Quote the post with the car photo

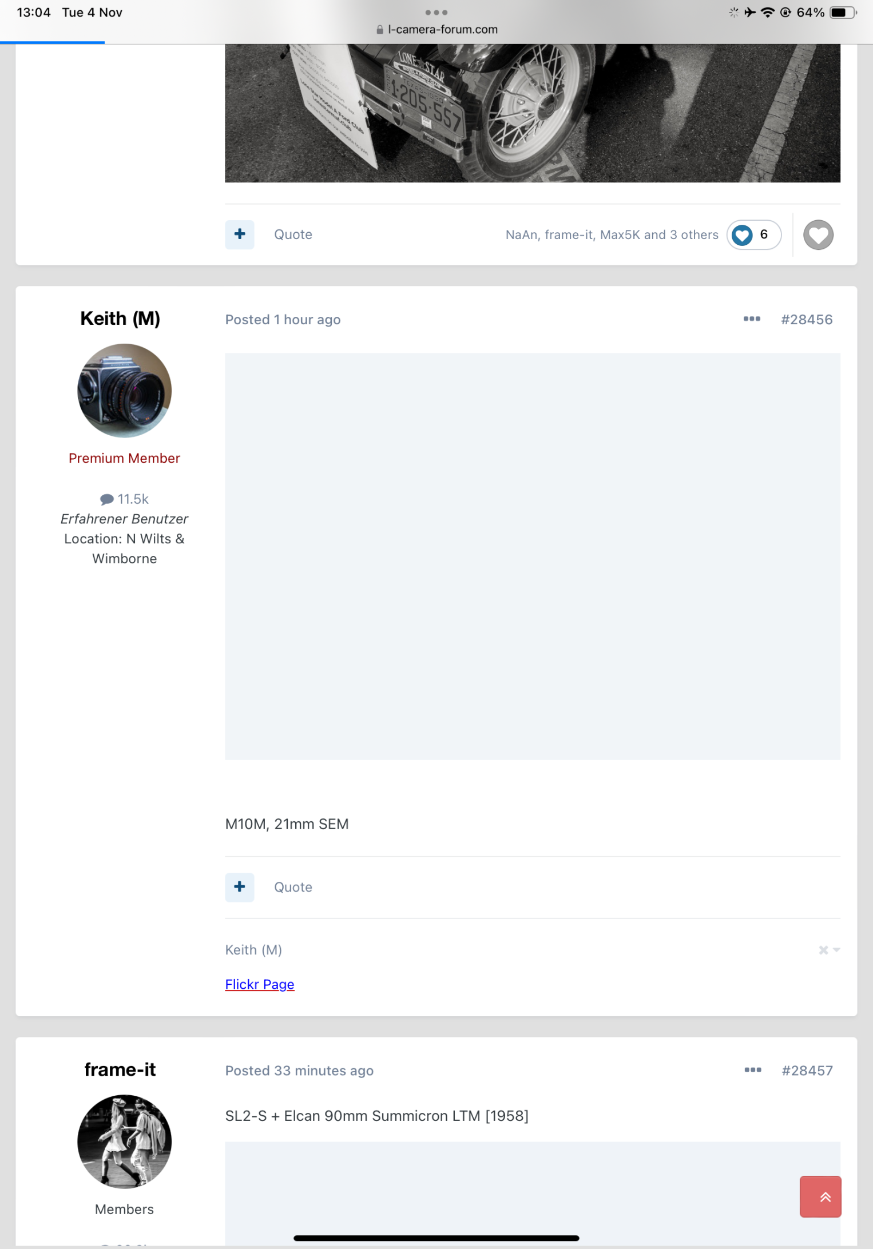293,234
